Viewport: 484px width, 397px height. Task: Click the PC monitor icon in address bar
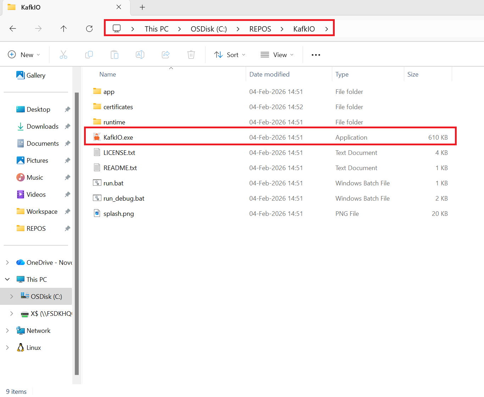(x=117, y=28)
